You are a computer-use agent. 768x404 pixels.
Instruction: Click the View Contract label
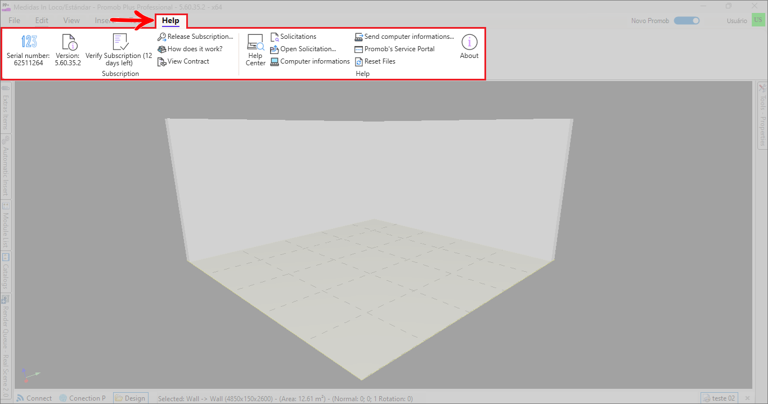[188, 61]
